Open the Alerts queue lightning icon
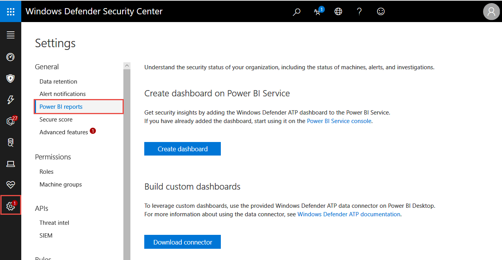This screenshot has height=260, width=502. coord(10,100)
